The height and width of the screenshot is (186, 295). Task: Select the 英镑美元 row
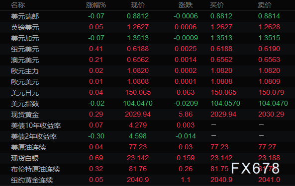click(147, 27)
